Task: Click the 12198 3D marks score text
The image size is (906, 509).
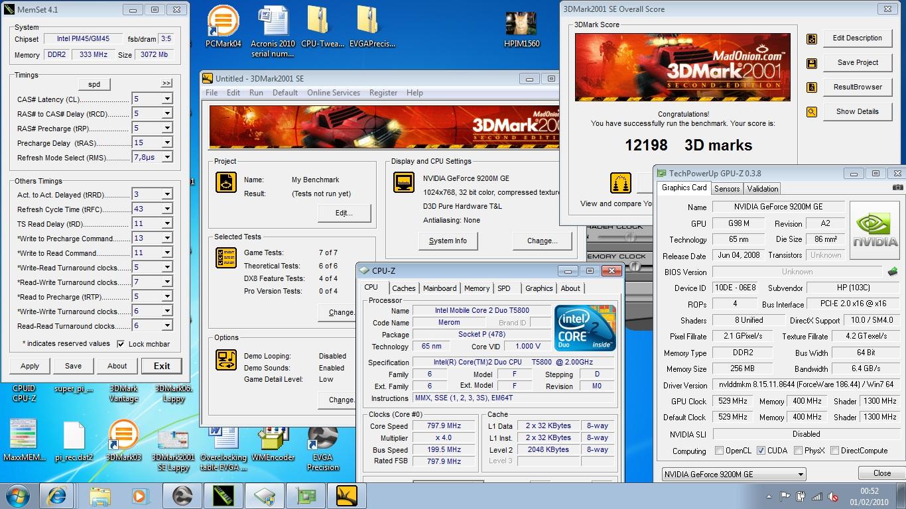Action: (x=688, y=146)
